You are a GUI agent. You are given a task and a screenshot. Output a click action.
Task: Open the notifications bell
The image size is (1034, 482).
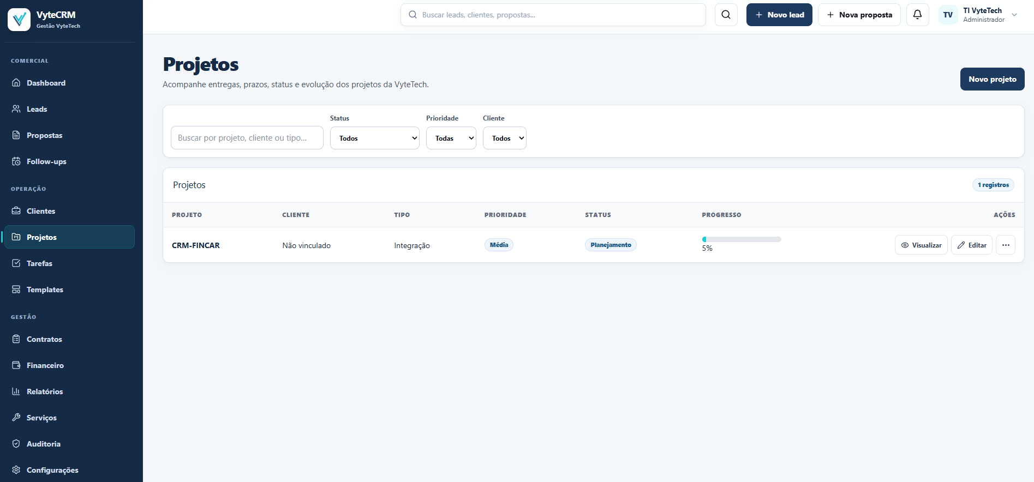click(x=918, y=15)
